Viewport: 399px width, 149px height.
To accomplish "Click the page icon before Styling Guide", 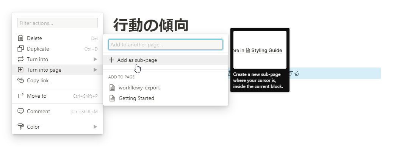I will (248, 51).
